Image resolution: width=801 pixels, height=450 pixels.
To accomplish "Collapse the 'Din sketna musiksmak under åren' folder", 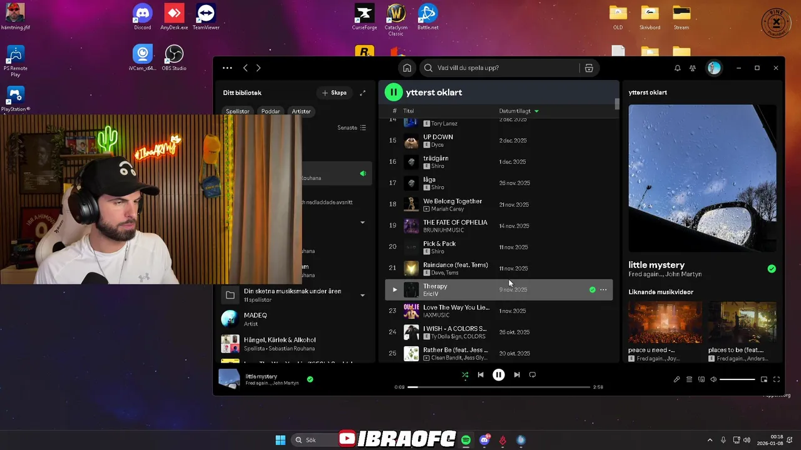I will coord(362,295).
